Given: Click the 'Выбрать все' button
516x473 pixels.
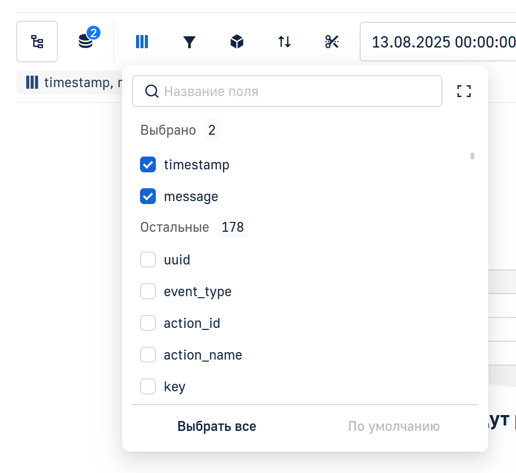Looking at the screenshot, I should coord(217,426).
